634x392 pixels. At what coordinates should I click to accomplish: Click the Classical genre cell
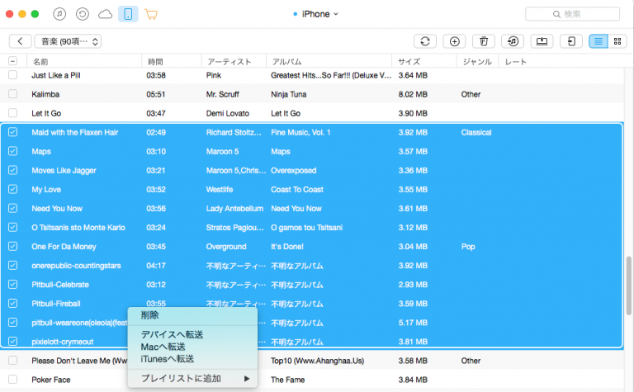476,132
